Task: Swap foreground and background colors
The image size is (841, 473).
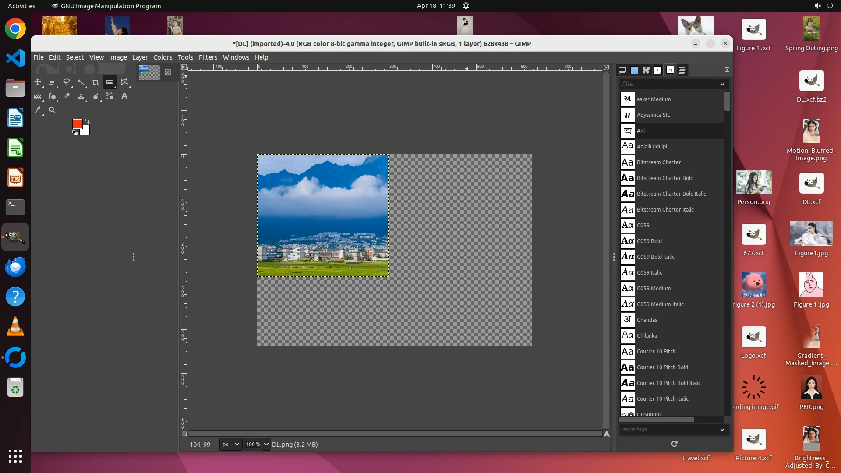Action: click(x=87, y=121)
